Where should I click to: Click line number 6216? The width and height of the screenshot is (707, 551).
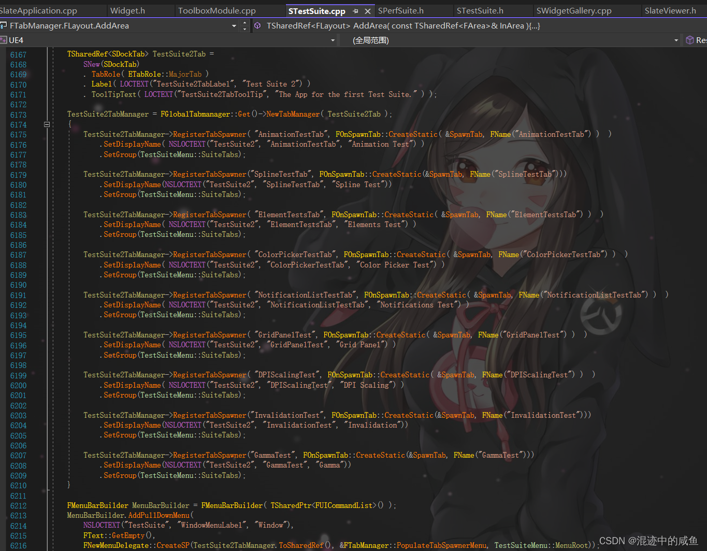pos(18,546)
